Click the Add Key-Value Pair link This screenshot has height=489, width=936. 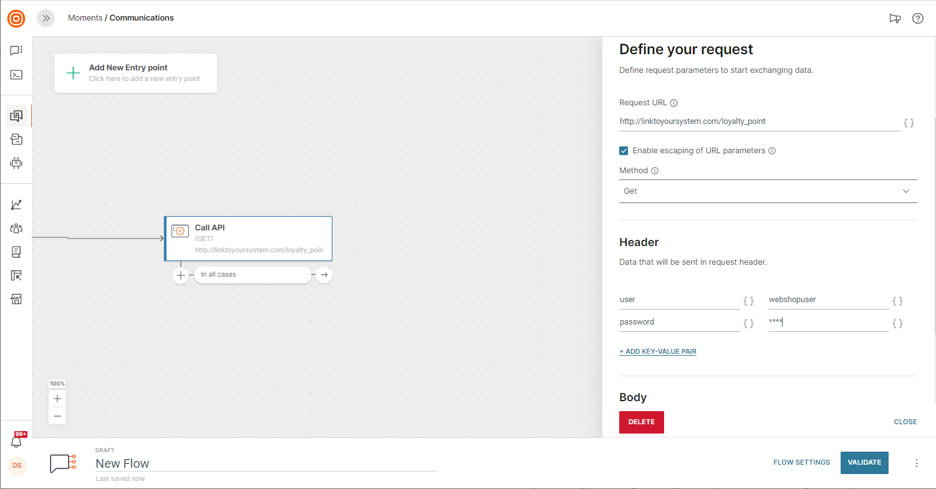click(657, 351)
